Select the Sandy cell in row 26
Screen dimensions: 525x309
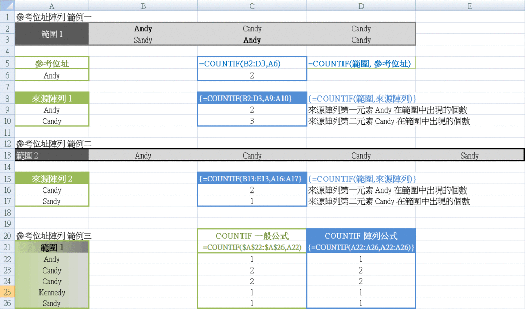51,303
